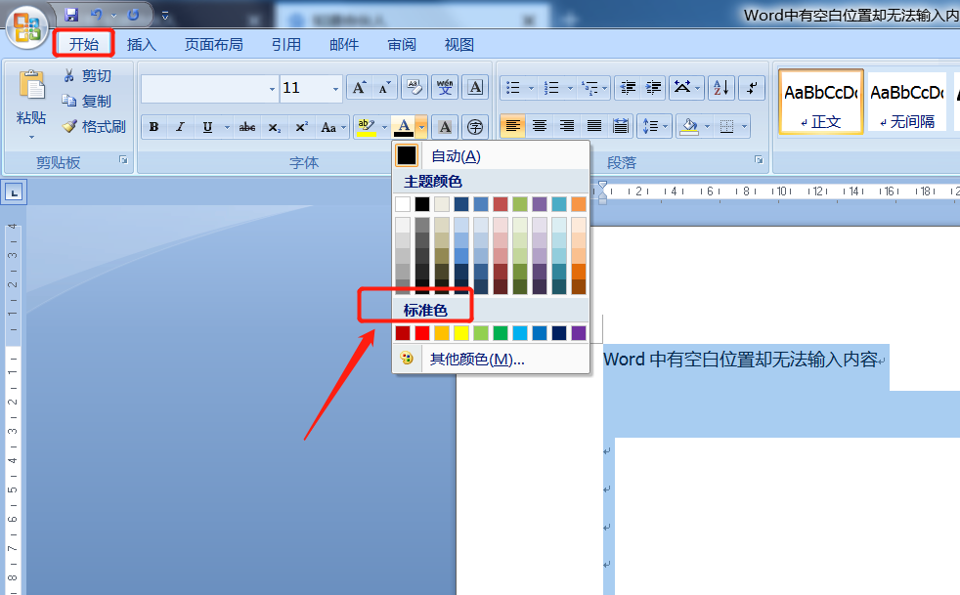The height and width of the screenshot is (595, 960).
Task: Switch to the 页面布局 tab
Action: (x=214, y=44)
